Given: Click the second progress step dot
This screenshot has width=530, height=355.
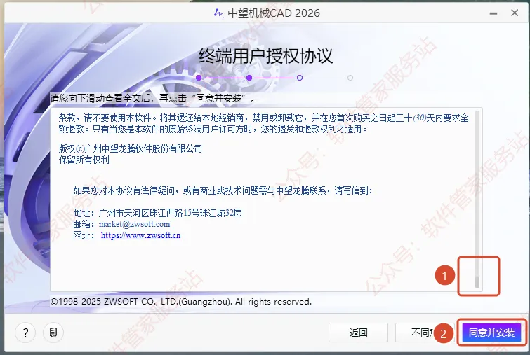Looking at the screenshot, I should point(249,78).
